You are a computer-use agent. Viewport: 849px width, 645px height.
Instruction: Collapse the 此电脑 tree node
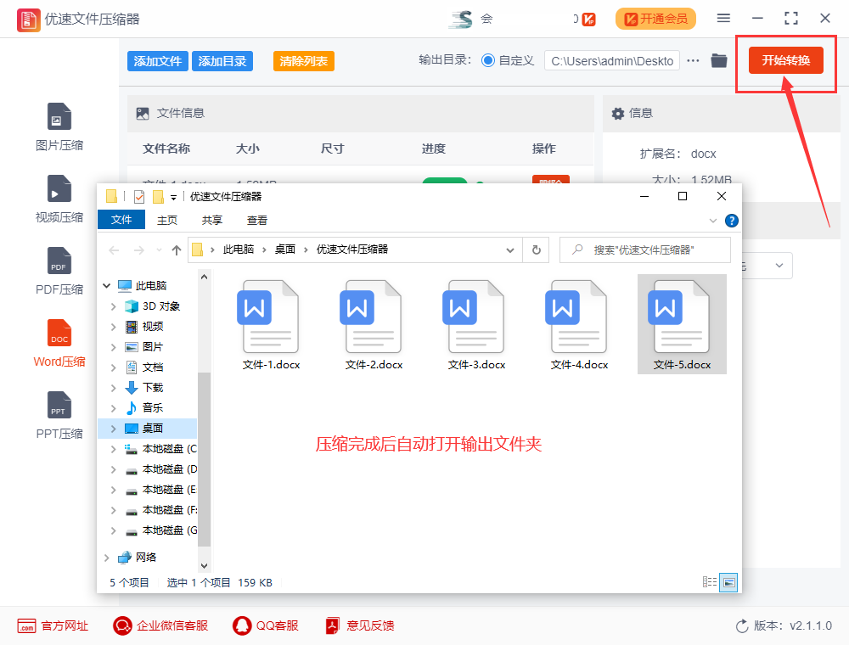(107, 286)
